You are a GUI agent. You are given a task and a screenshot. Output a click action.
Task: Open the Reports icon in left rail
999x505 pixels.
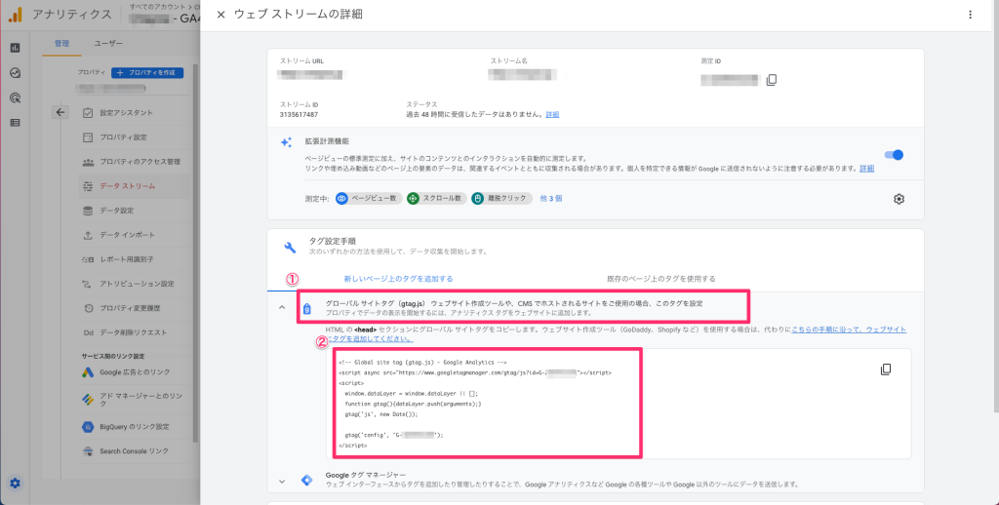click(x=16, y=49)
